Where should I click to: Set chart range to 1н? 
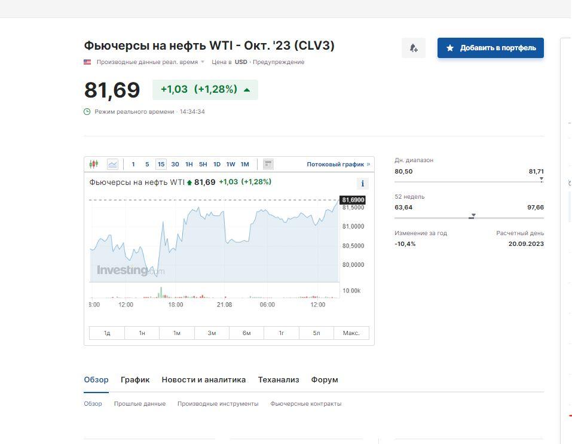(142, 333)
